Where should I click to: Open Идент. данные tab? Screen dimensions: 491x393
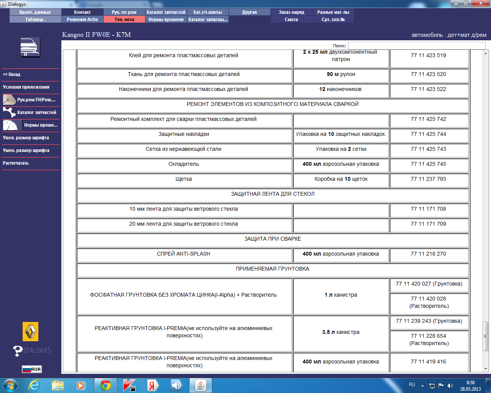click(x=35, y=12)
